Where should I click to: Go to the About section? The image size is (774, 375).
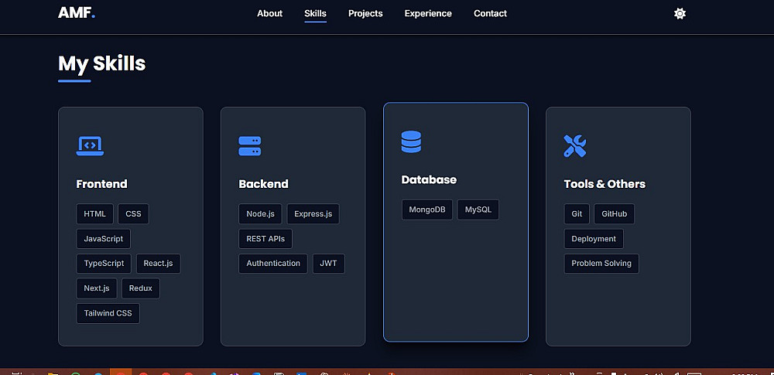tap(269, 13)
